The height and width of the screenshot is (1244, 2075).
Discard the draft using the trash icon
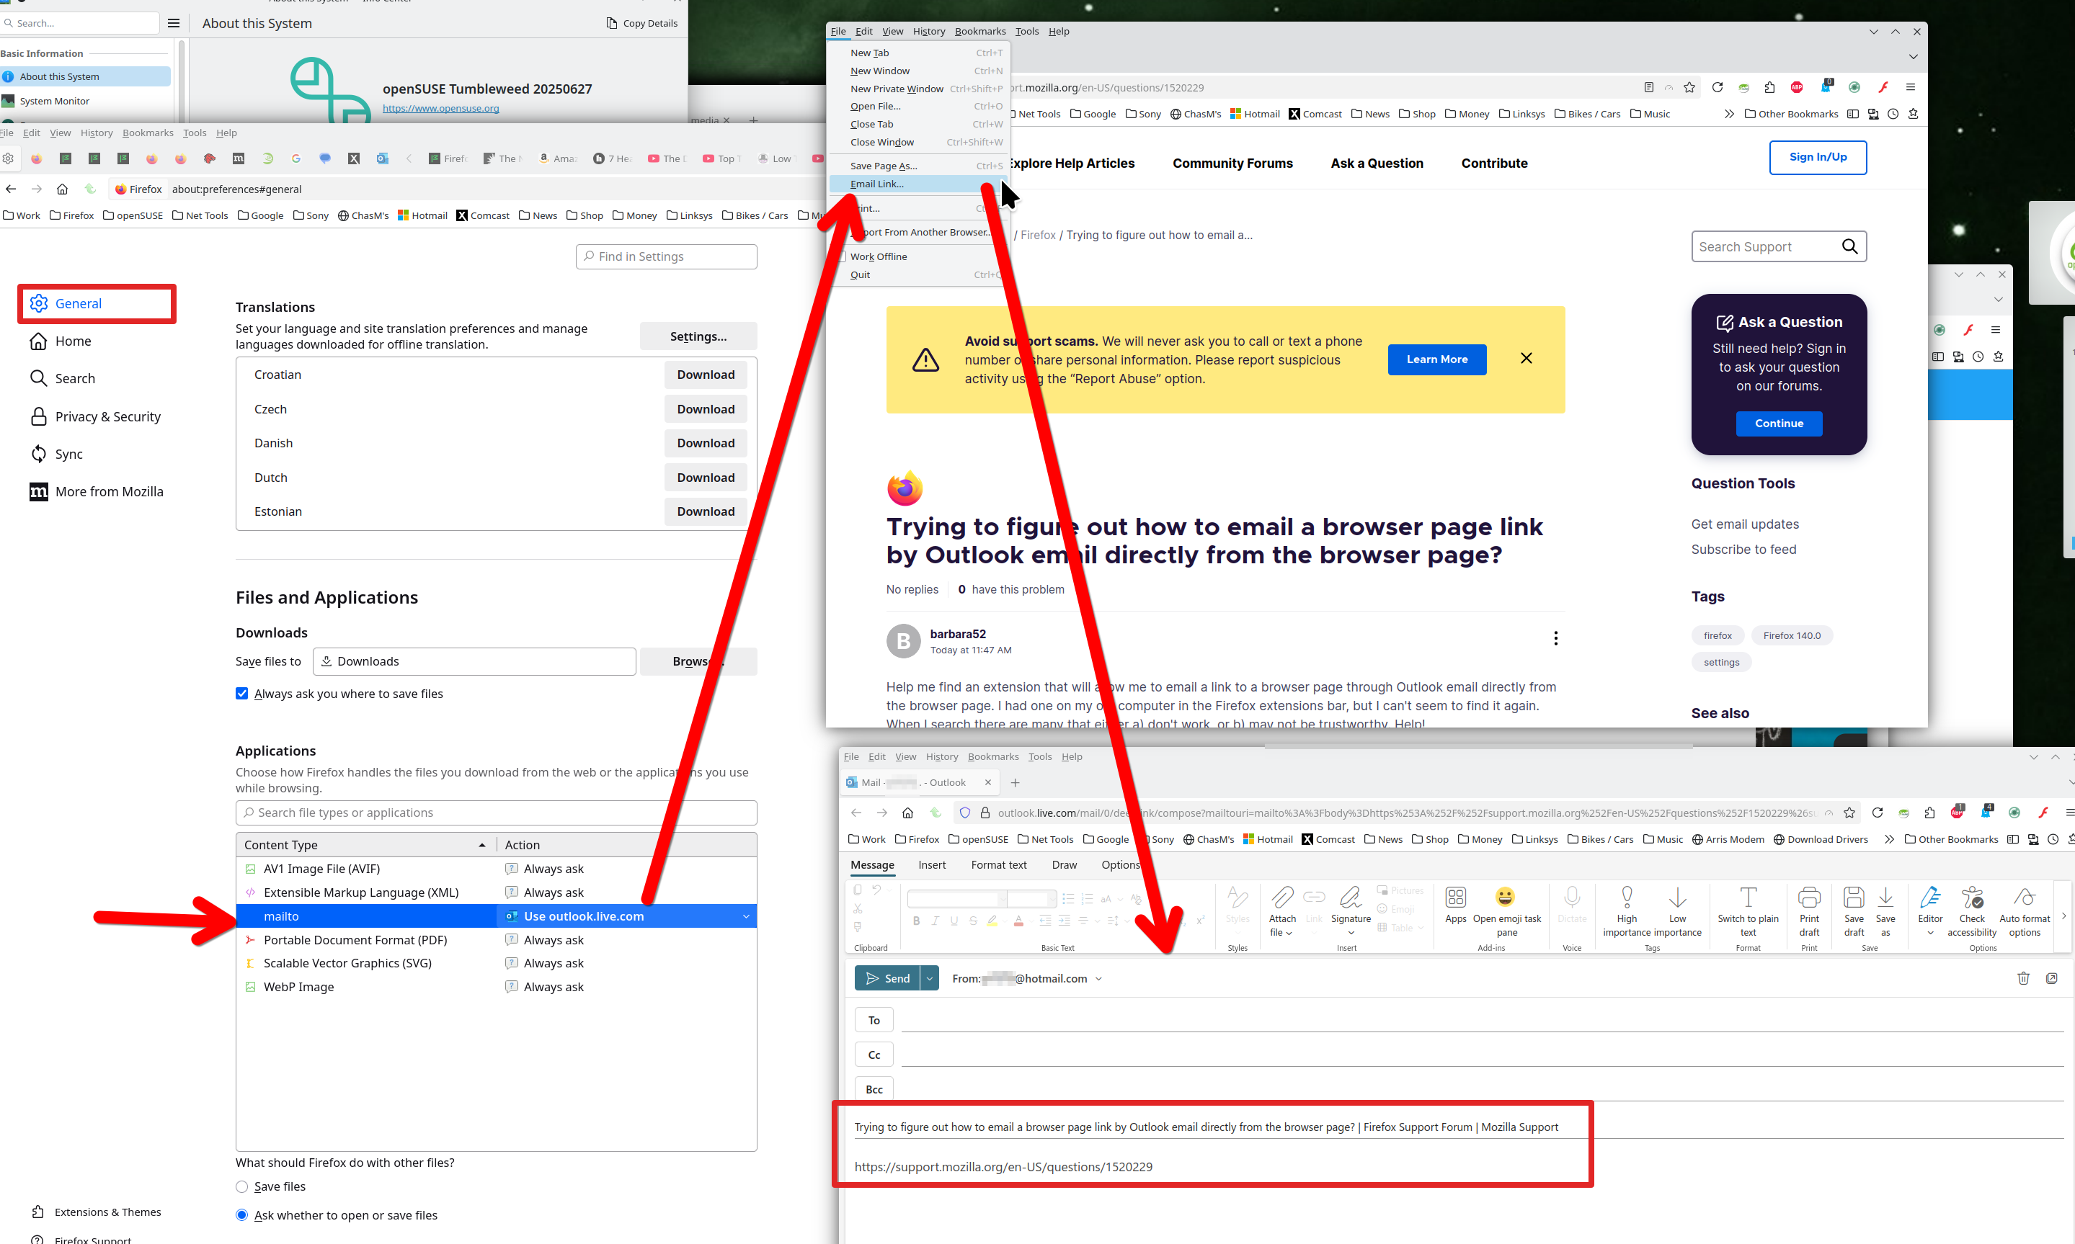pyautogui.click(x=2023, y=978)
